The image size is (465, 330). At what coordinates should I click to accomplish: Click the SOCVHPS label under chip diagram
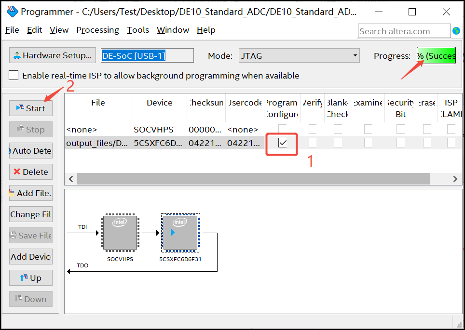pyautogui.click(x=120, y=259)
